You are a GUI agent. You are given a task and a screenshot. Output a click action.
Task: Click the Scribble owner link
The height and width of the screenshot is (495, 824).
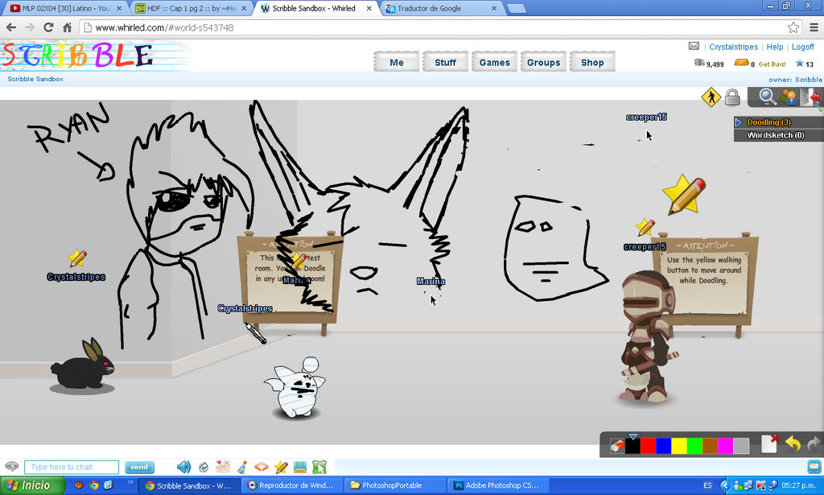point(808,80)
